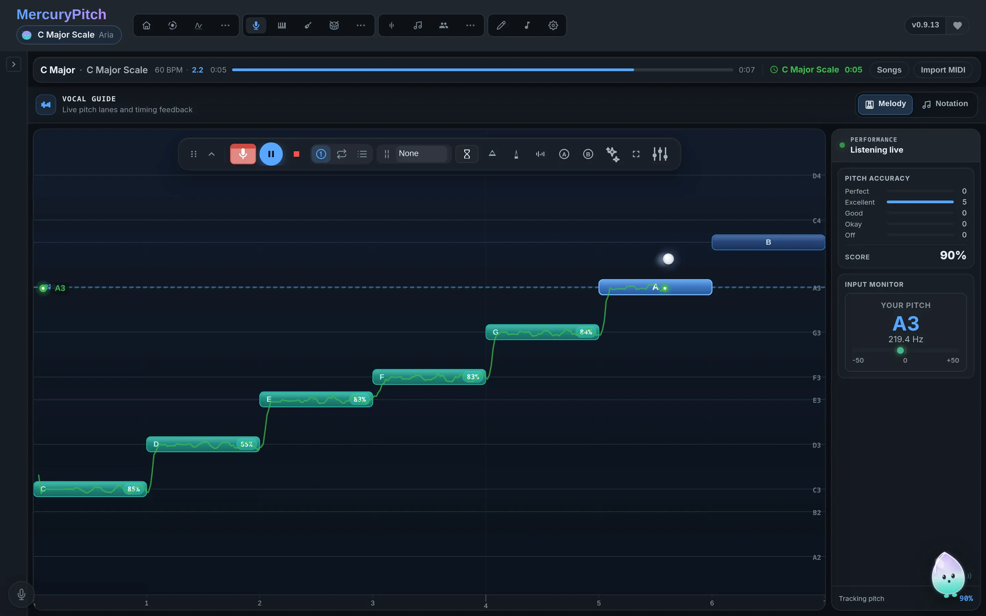This screenshot has width=986, height=616.
Task: Open the home screen icon
Action: [146, 25]
